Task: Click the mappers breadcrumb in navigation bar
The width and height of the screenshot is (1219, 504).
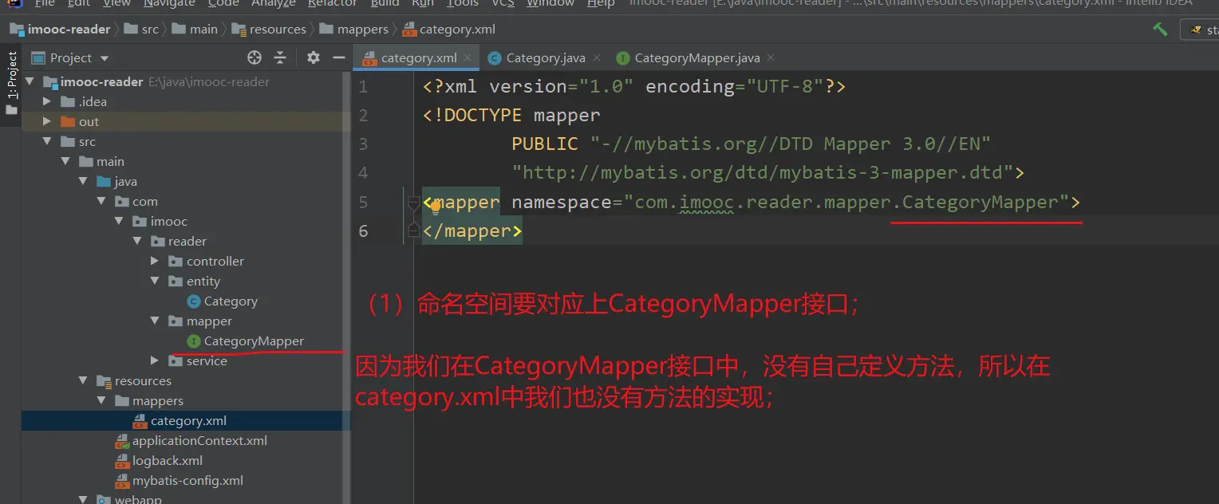Action: pyautogui.click(x=361, y=30)
